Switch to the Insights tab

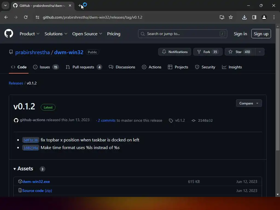tap(232, 67)
